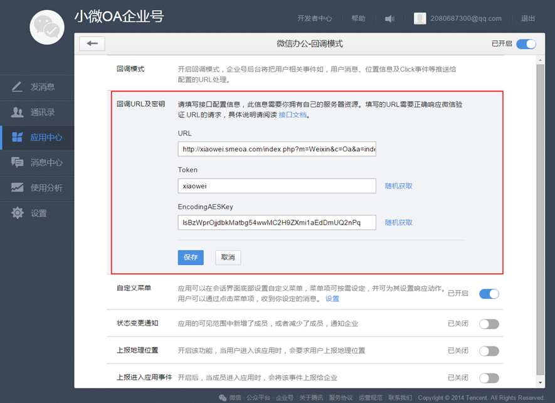This screenshot has height=403, width=555.
Task: Click the WeChat footer logo icon
Action: tap(223, 398)
